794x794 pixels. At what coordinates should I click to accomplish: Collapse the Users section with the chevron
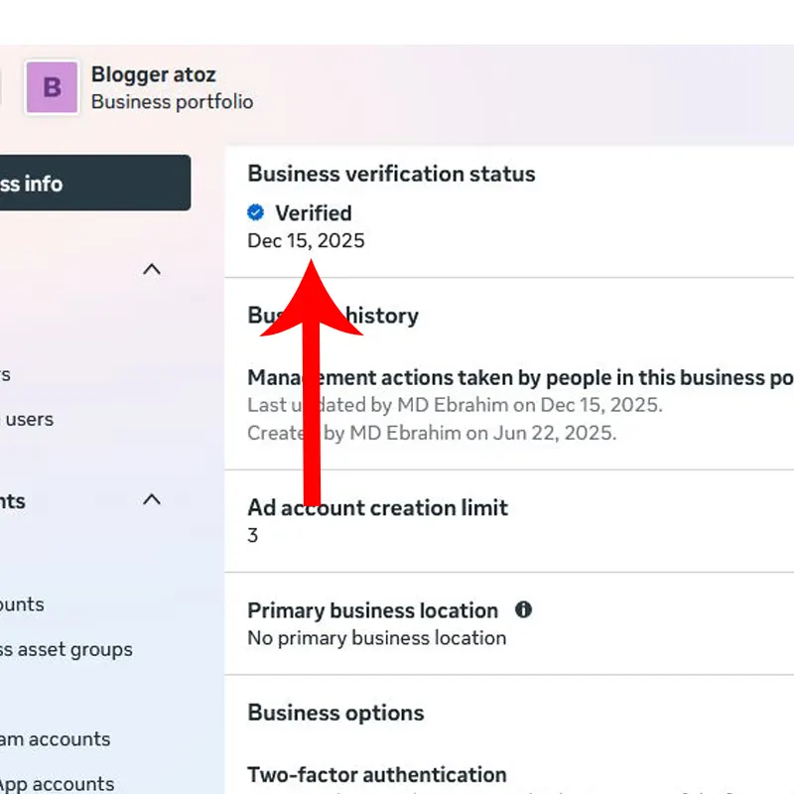(151, 269)
